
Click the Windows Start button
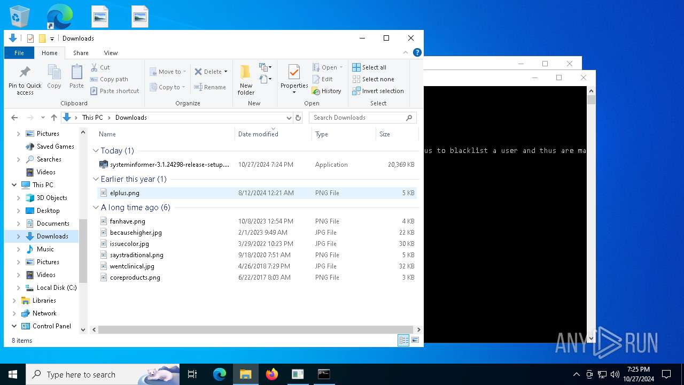pos(13,374)
